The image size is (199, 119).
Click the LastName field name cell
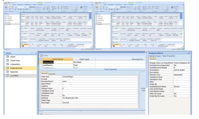pyautogui.click(x=58, y=65)
